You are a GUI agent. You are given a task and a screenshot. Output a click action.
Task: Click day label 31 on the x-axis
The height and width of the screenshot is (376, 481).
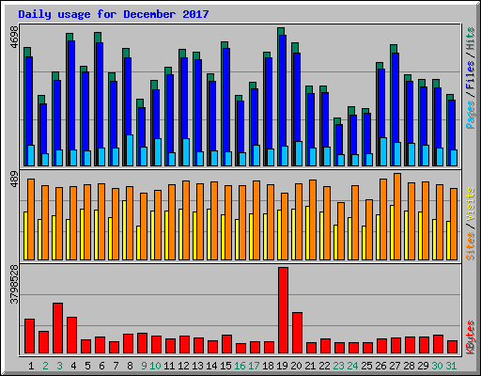451,366
